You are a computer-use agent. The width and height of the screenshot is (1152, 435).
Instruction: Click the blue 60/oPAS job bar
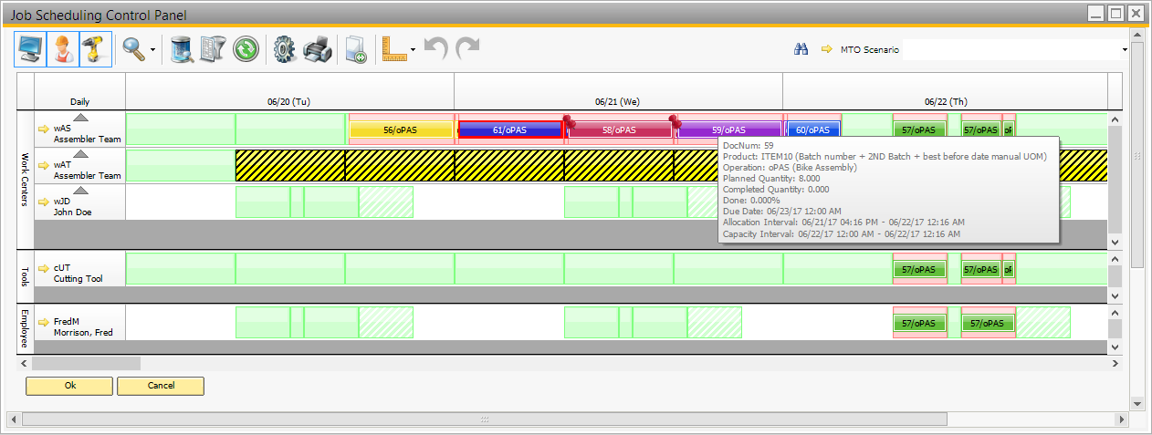(x=812, y=130)
